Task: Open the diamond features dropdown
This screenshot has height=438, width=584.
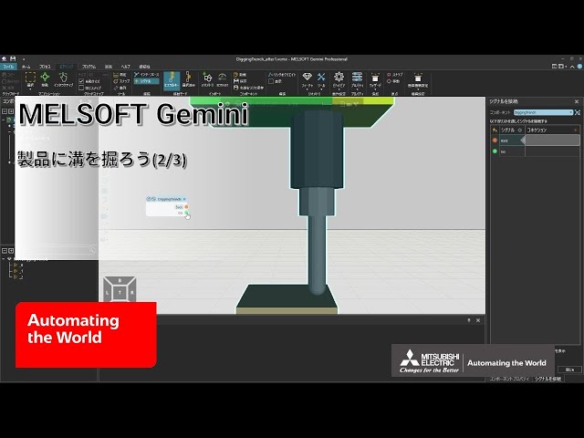Action: (x=307, y=80)
